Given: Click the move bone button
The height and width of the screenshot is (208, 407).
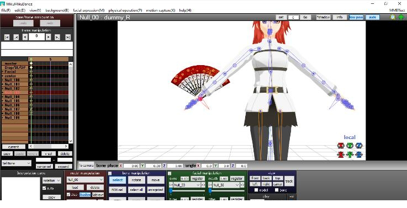Looking at the screenshot, I should click(x=156, y=180).
